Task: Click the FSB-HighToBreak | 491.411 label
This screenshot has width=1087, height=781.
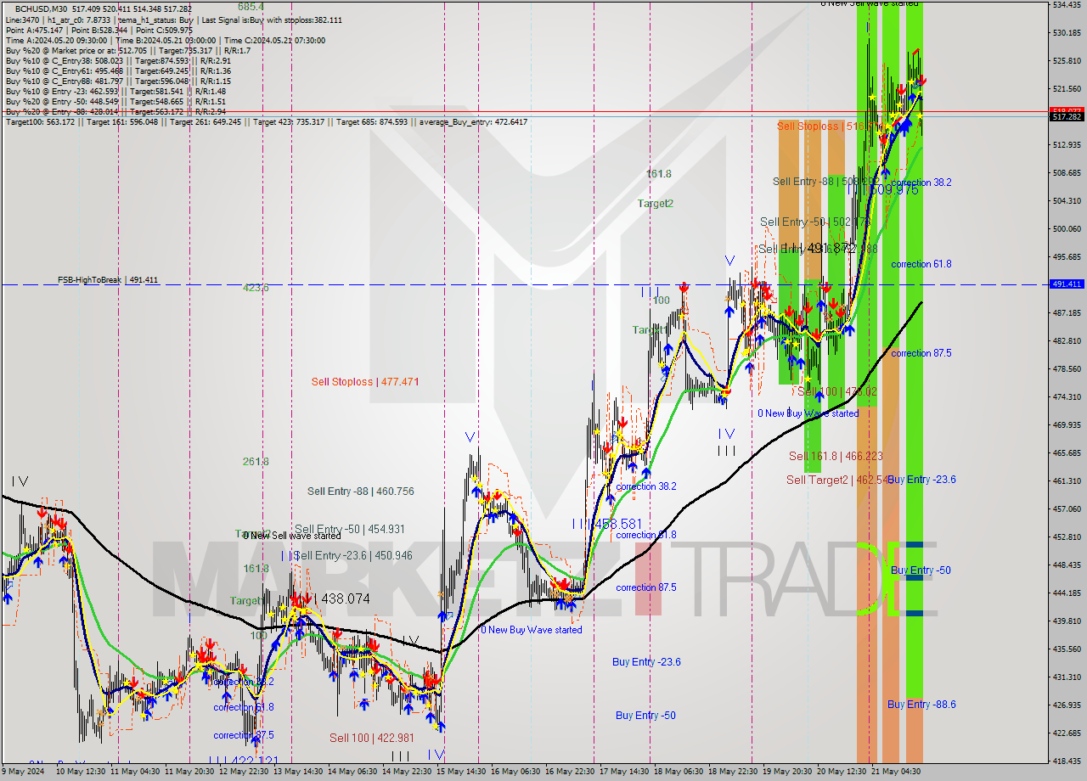Action: [x=108, y=279]
